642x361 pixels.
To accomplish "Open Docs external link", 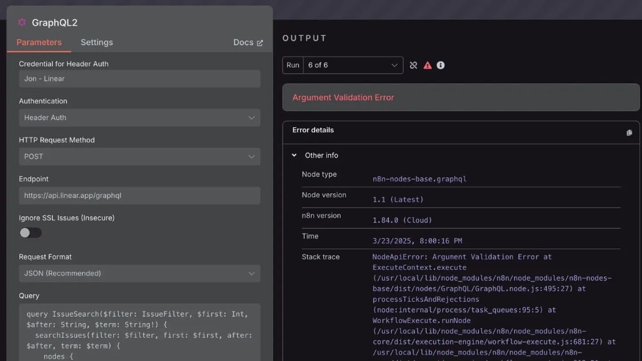I will click(x=248, y=42).
